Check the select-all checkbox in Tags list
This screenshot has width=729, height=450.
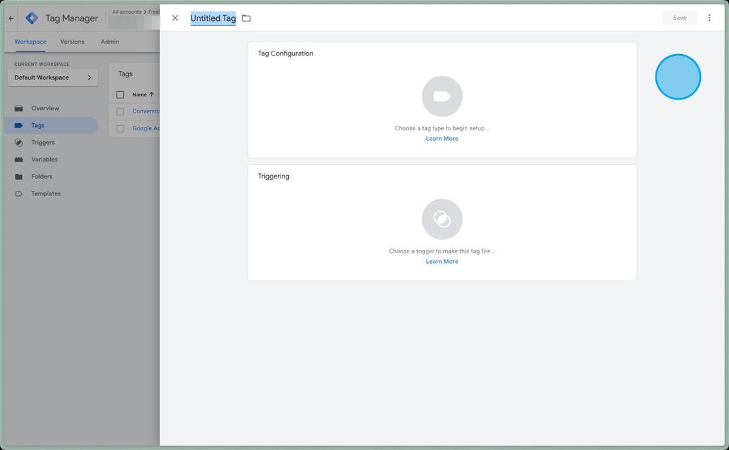[120, 94]
